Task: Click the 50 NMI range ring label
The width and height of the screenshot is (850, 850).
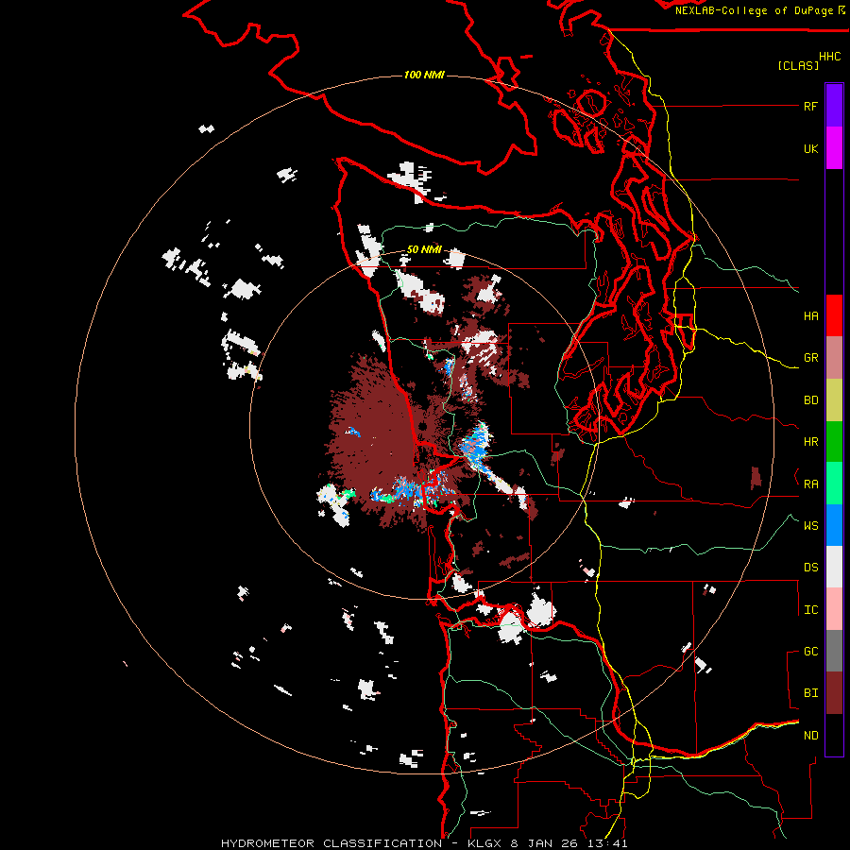Action: point(424,249)
